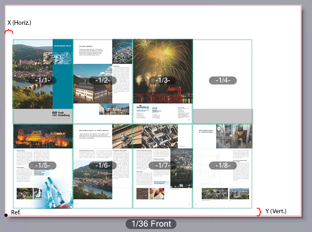312x232 pixels.
Task: Click the Y (Vert.) offset label
Action: 276,211
